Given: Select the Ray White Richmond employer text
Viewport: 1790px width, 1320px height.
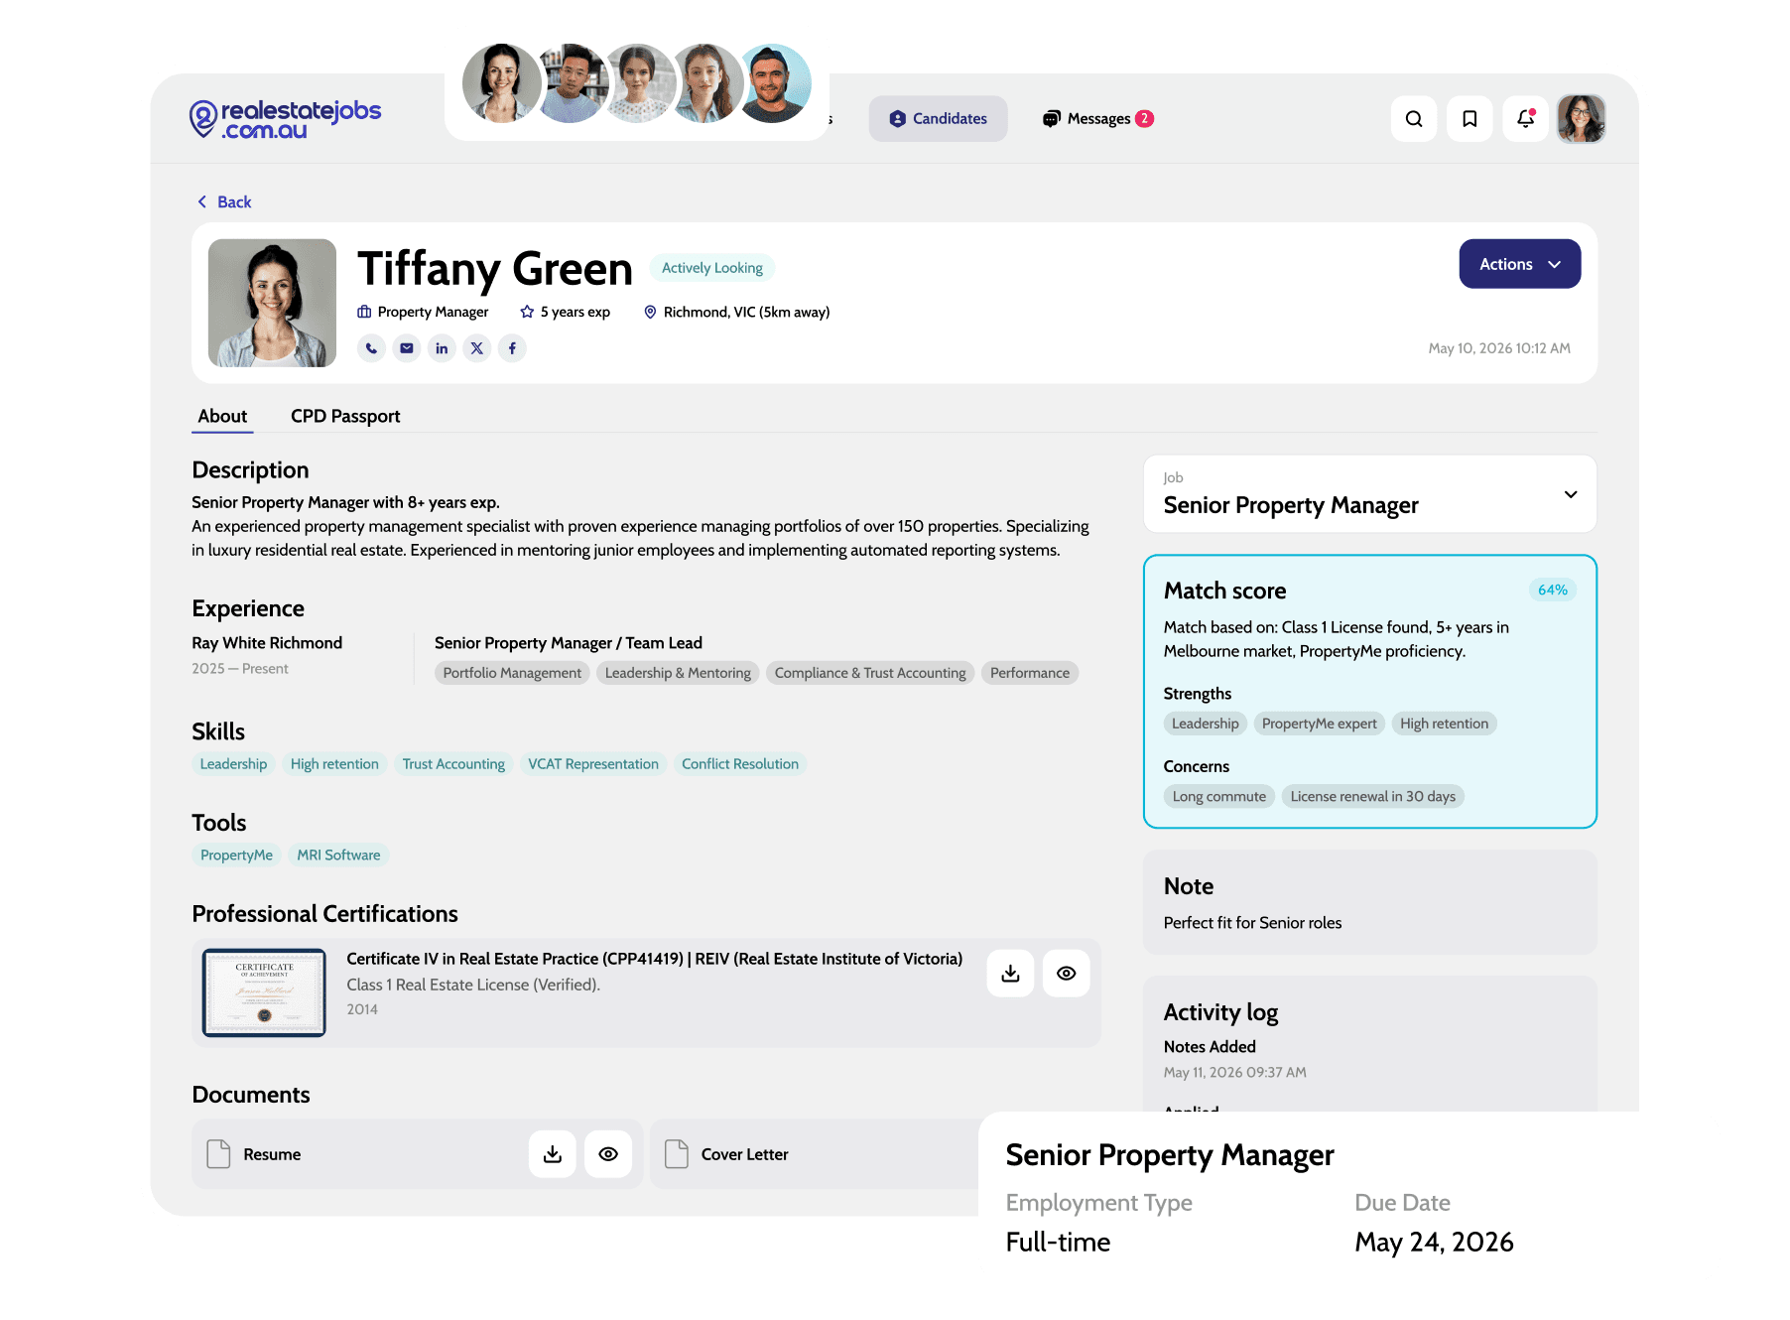Looking at the screenshot, I should tap(267, 643).
